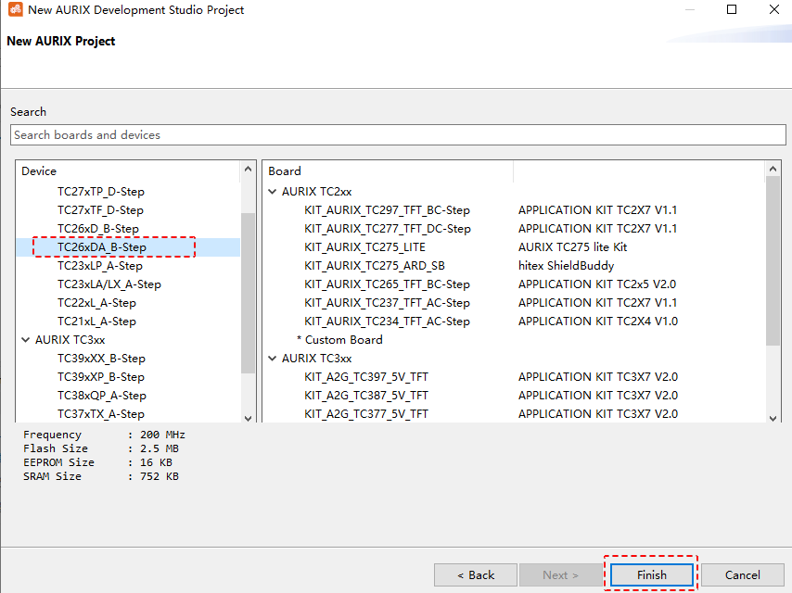Select TC37xTX_A-Step device
The image size is (792, 593).
(x=101, y=414)
